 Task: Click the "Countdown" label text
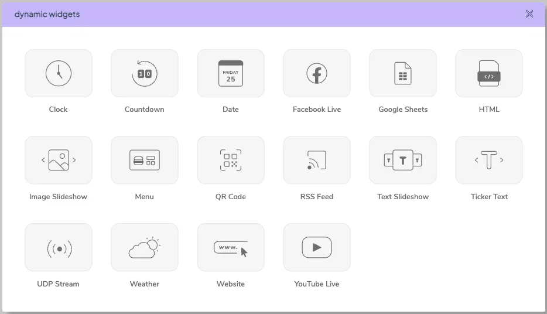point(145,109)
